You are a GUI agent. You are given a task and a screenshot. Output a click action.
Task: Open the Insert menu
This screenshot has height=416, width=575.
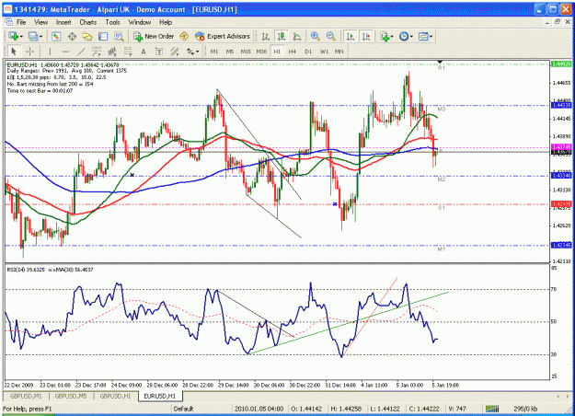[x=63, y=22]
